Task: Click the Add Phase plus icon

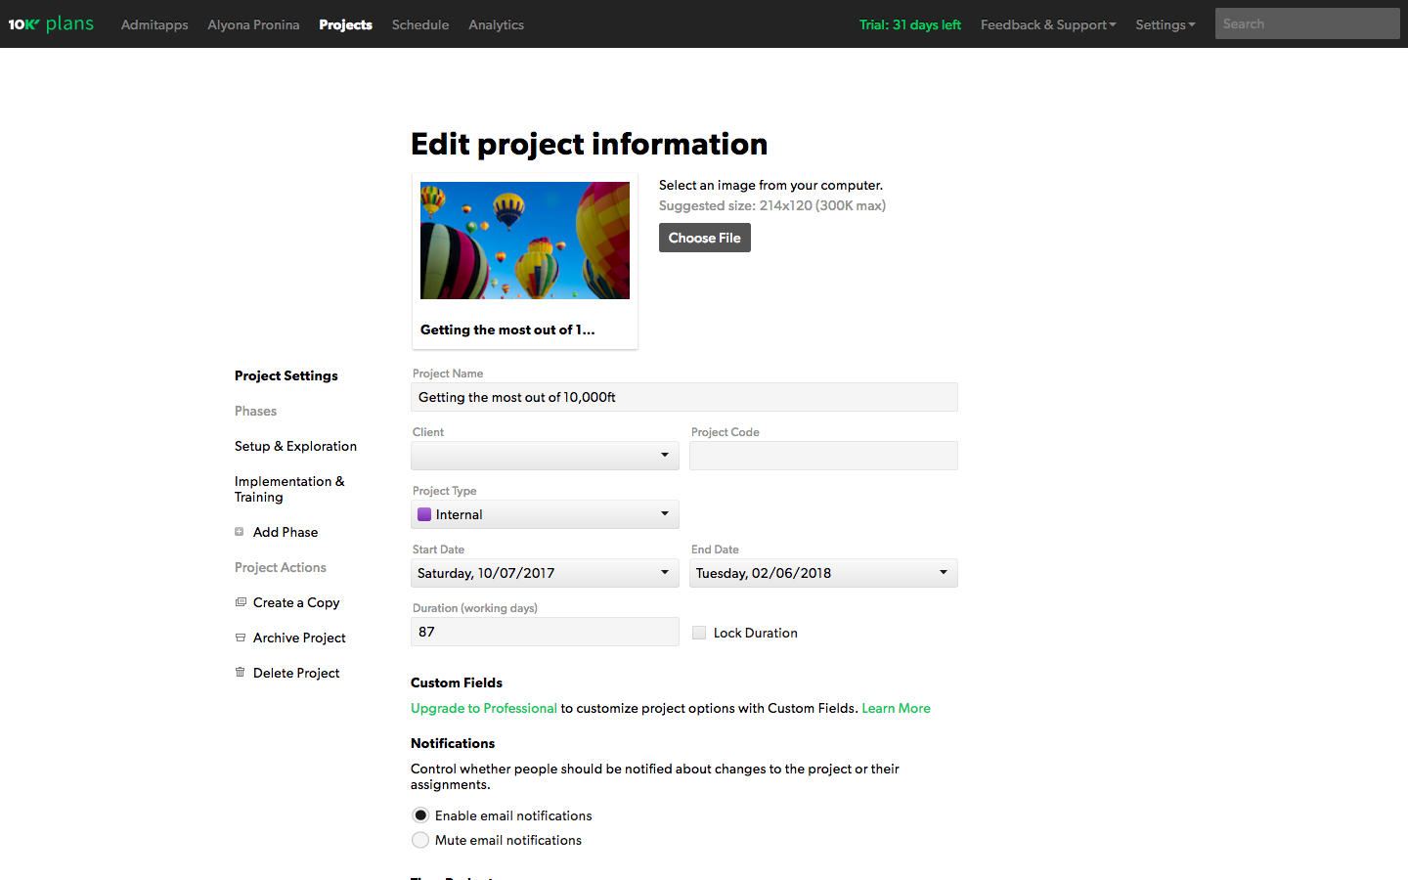Action: coord(240,532)
